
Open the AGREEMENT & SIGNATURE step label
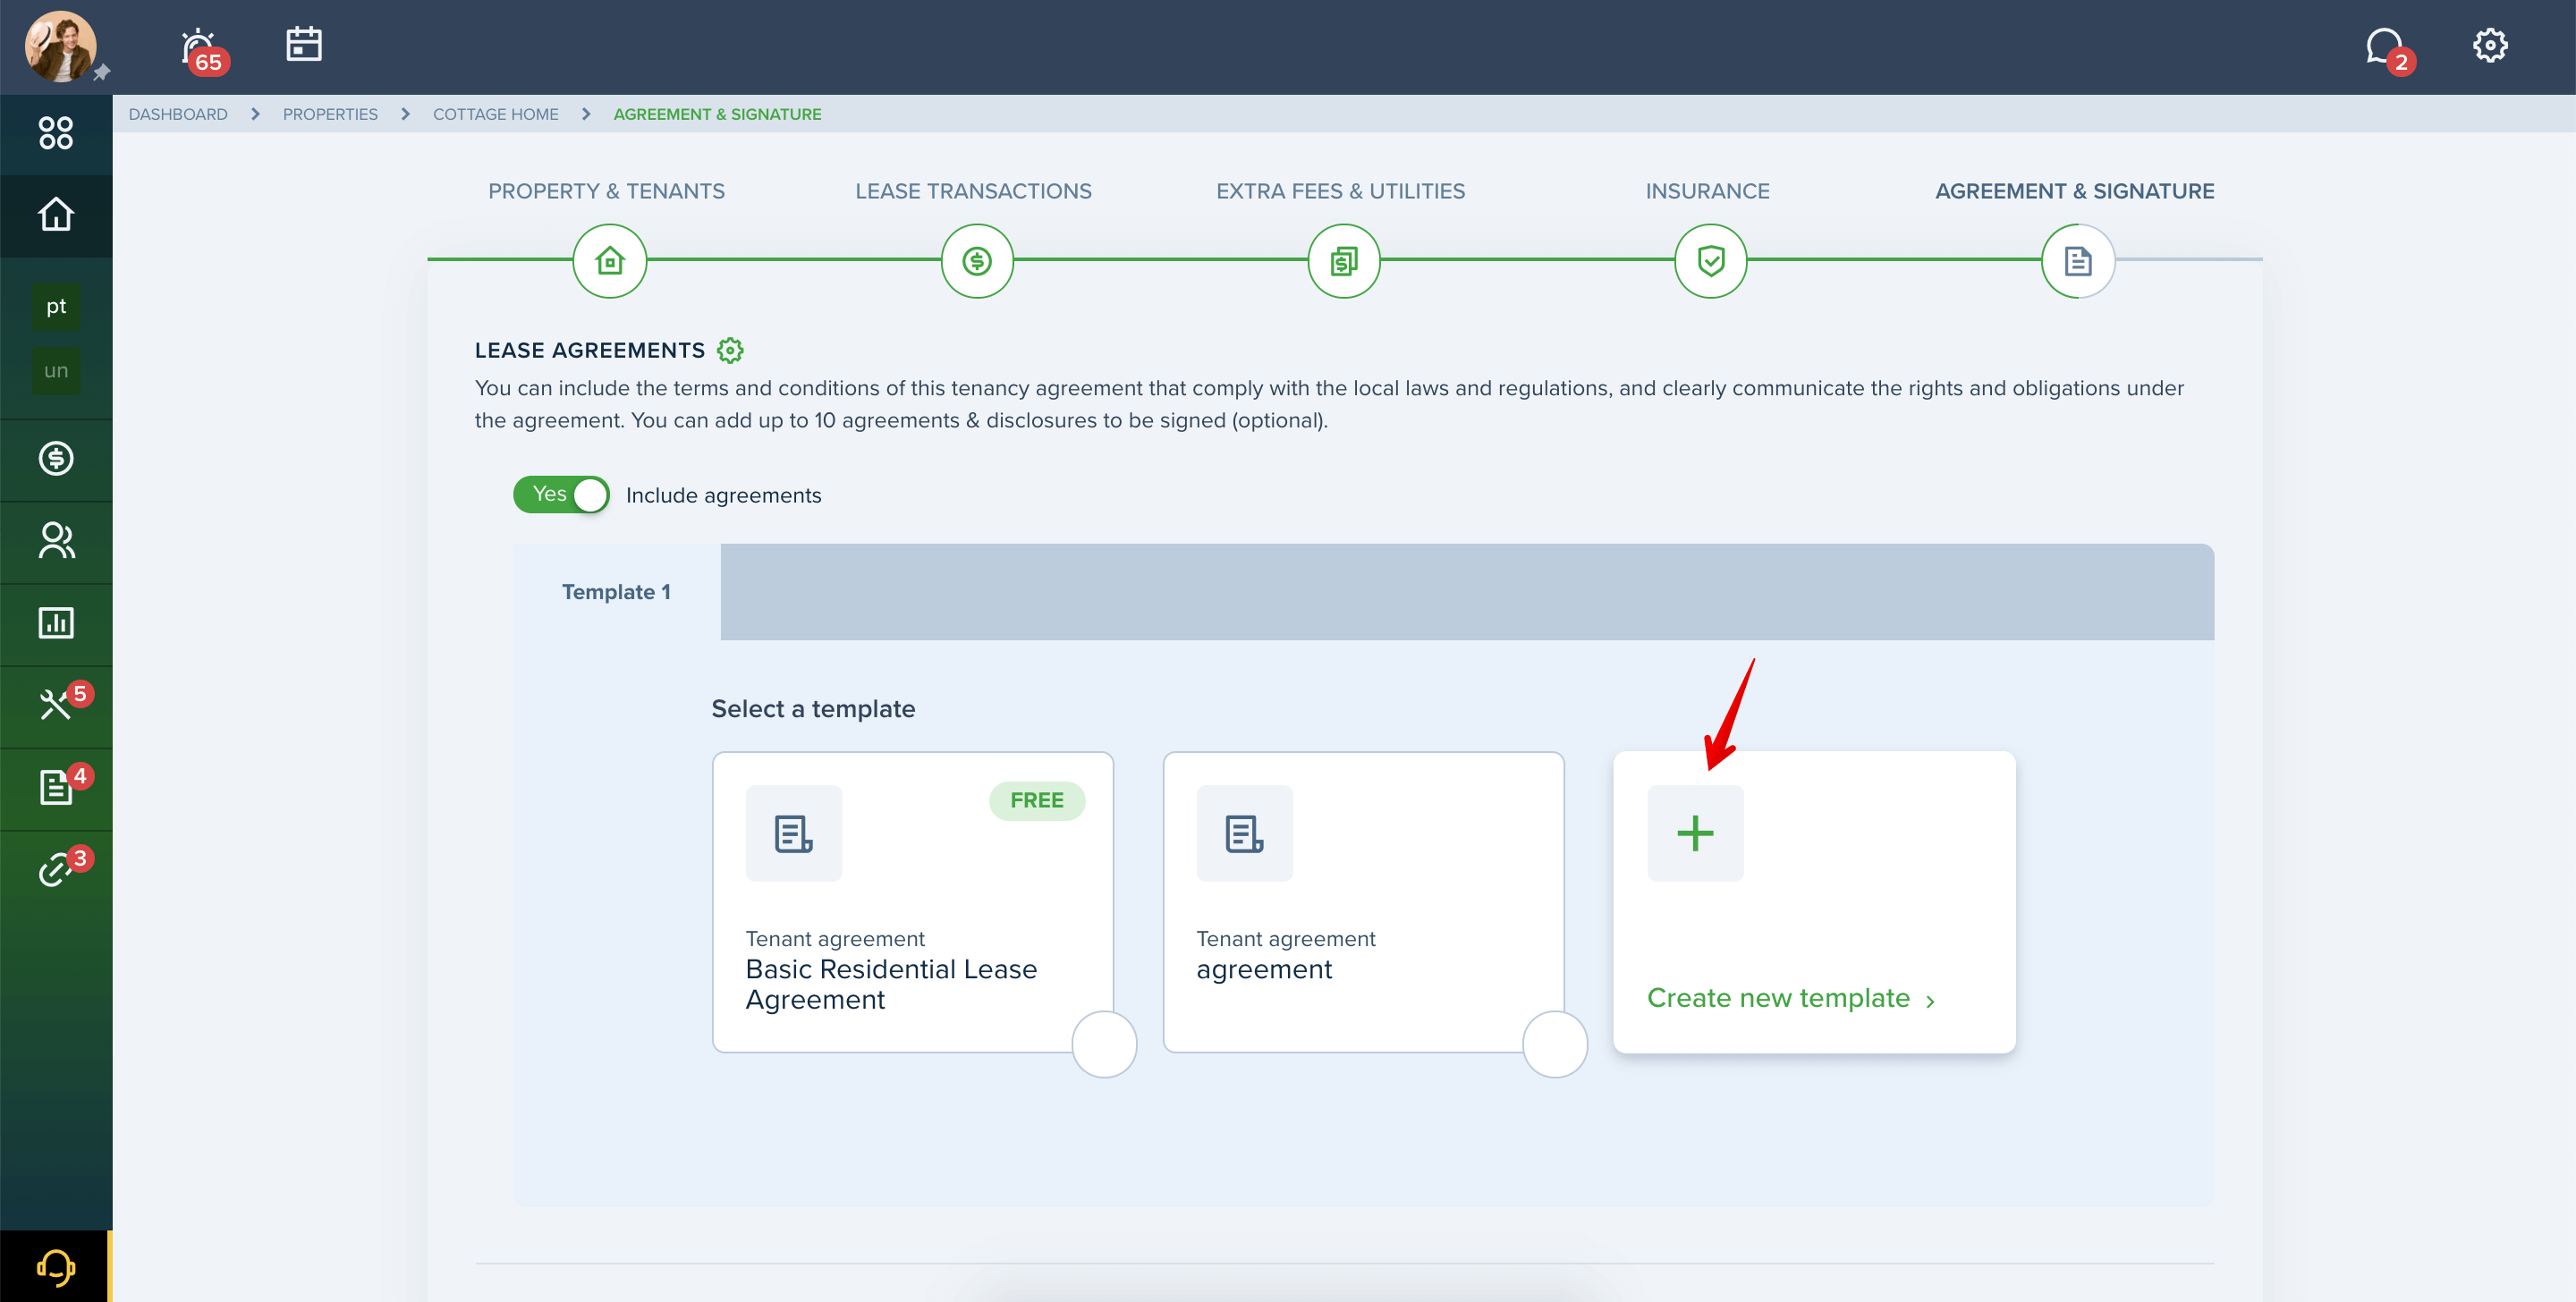(2074, 191)
